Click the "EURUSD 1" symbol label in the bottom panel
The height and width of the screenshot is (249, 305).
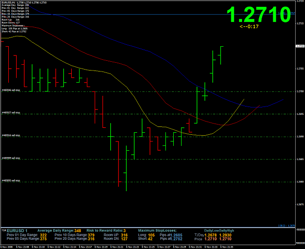(17, 231)
